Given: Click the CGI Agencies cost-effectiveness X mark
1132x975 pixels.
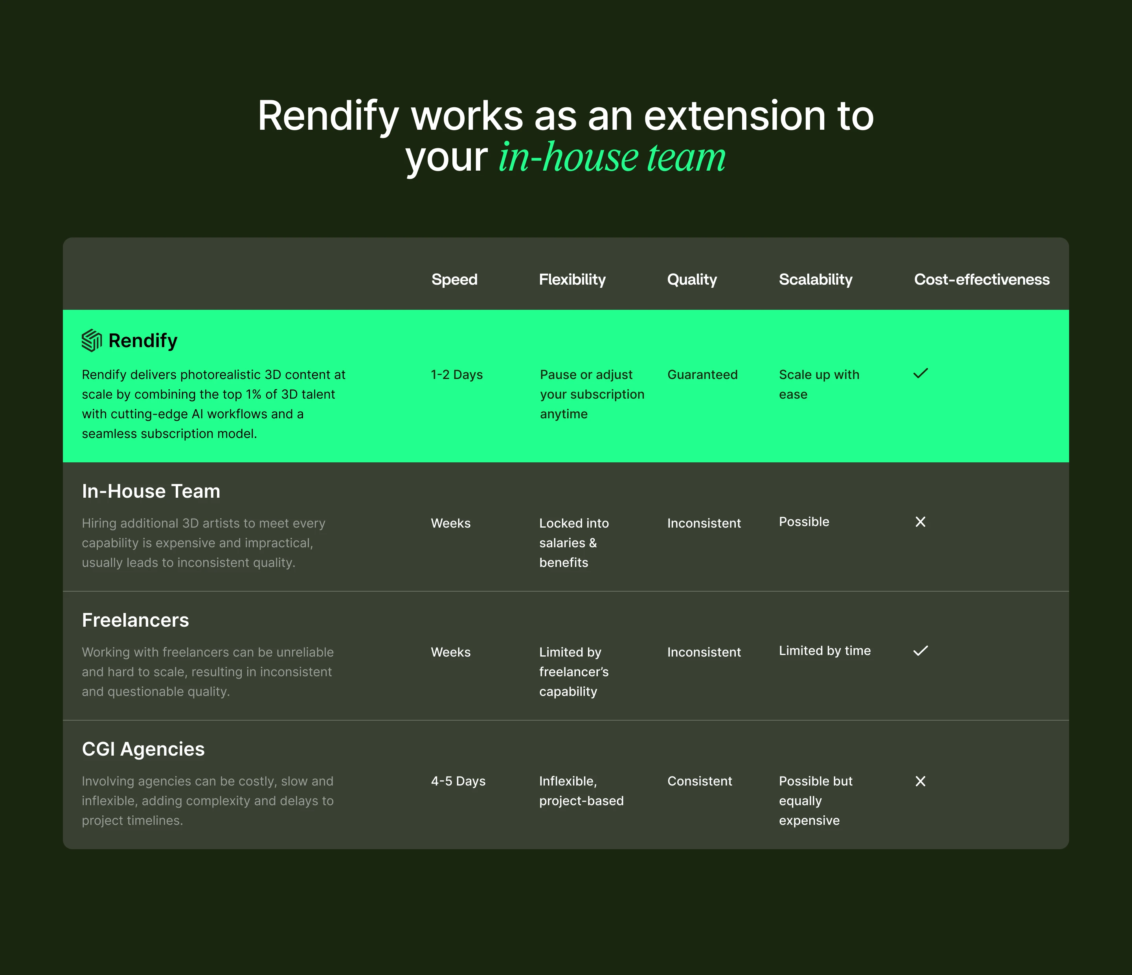Looking at the screenshot, I should point(920,781).
